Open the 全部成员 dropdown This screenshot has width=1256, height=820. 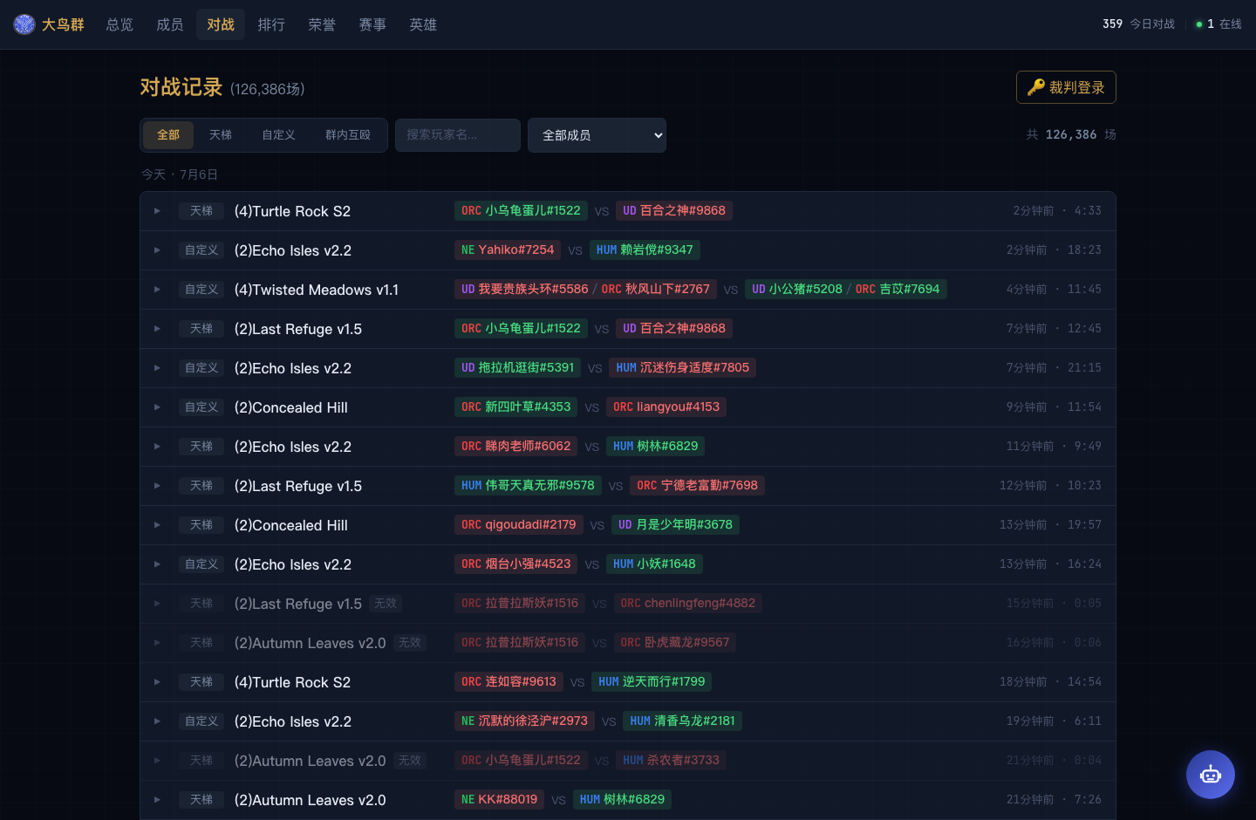[597, 135]
